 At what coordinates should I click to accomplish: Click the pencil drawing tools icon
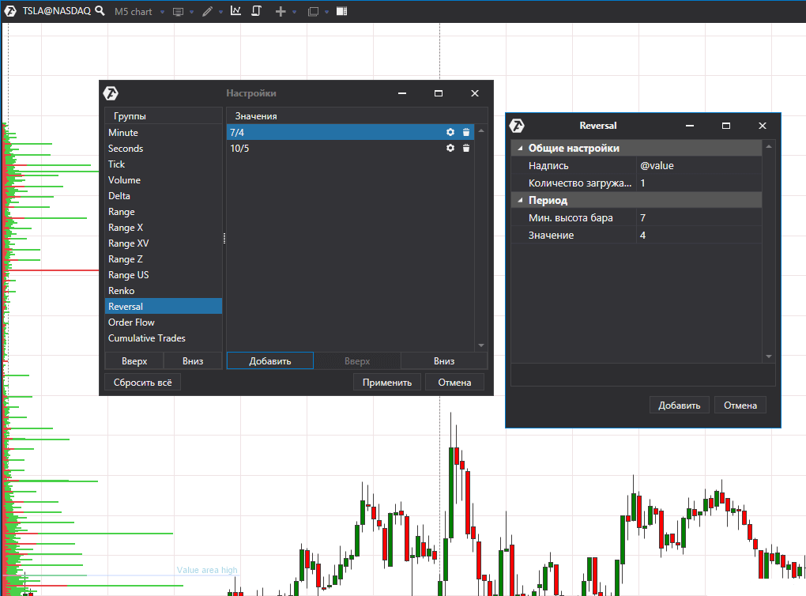click(x=207, y=12)
